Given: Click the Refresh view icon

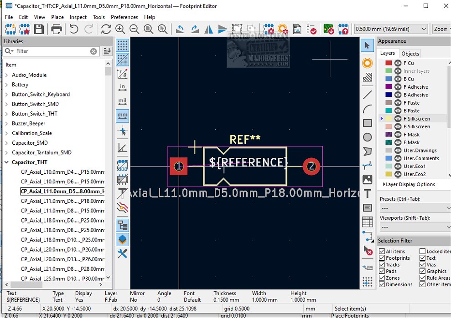Looking at the screenshot, I should tap(106, 29).
